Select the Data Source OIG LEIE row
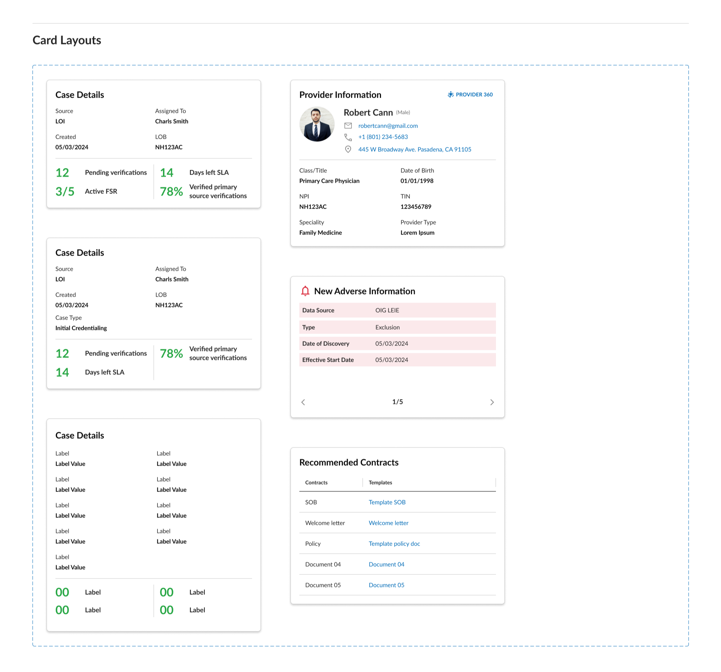The image size is (721, 672). pyautogui.click(x=397, y=310)
